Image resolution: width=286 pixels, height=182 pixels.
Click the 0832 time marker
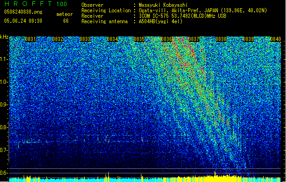pyautogui.click(x=58, y=39)
